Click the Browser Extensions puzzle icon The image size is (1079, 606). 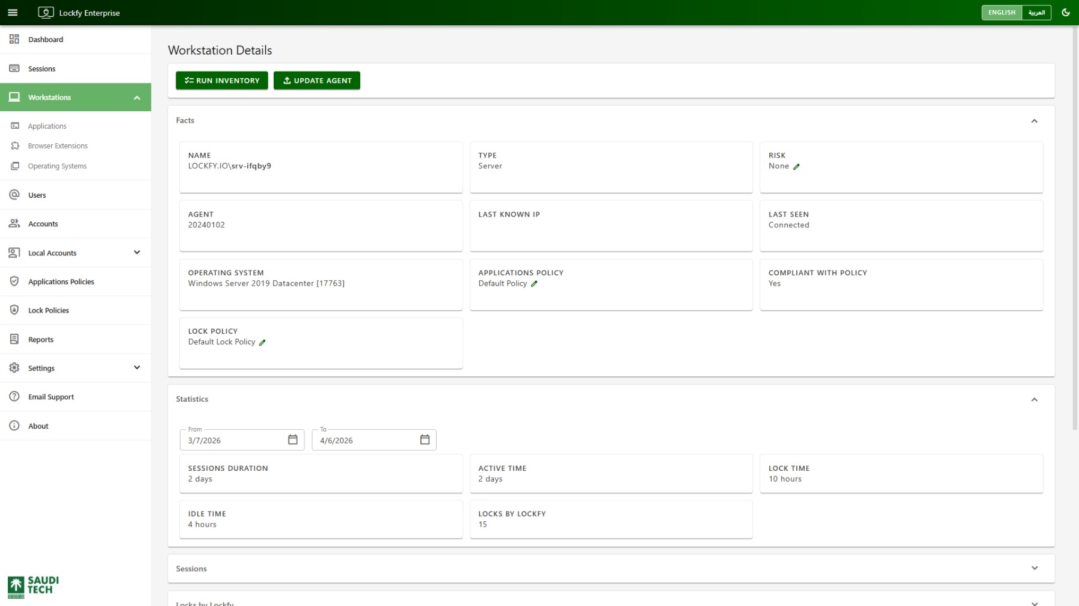coord(15,146)
